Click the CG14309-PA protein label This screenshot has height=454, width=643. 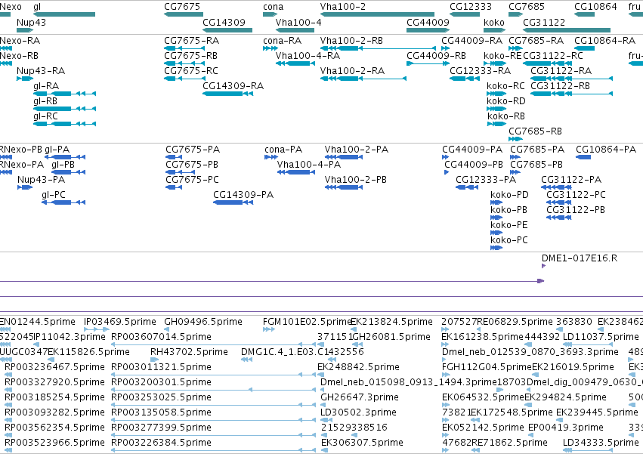coord(243,195)
